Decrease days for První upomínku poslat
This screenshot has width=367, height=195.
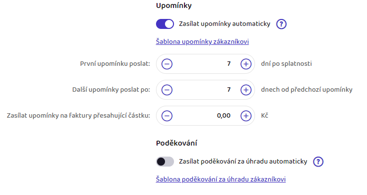coord(167,64)
